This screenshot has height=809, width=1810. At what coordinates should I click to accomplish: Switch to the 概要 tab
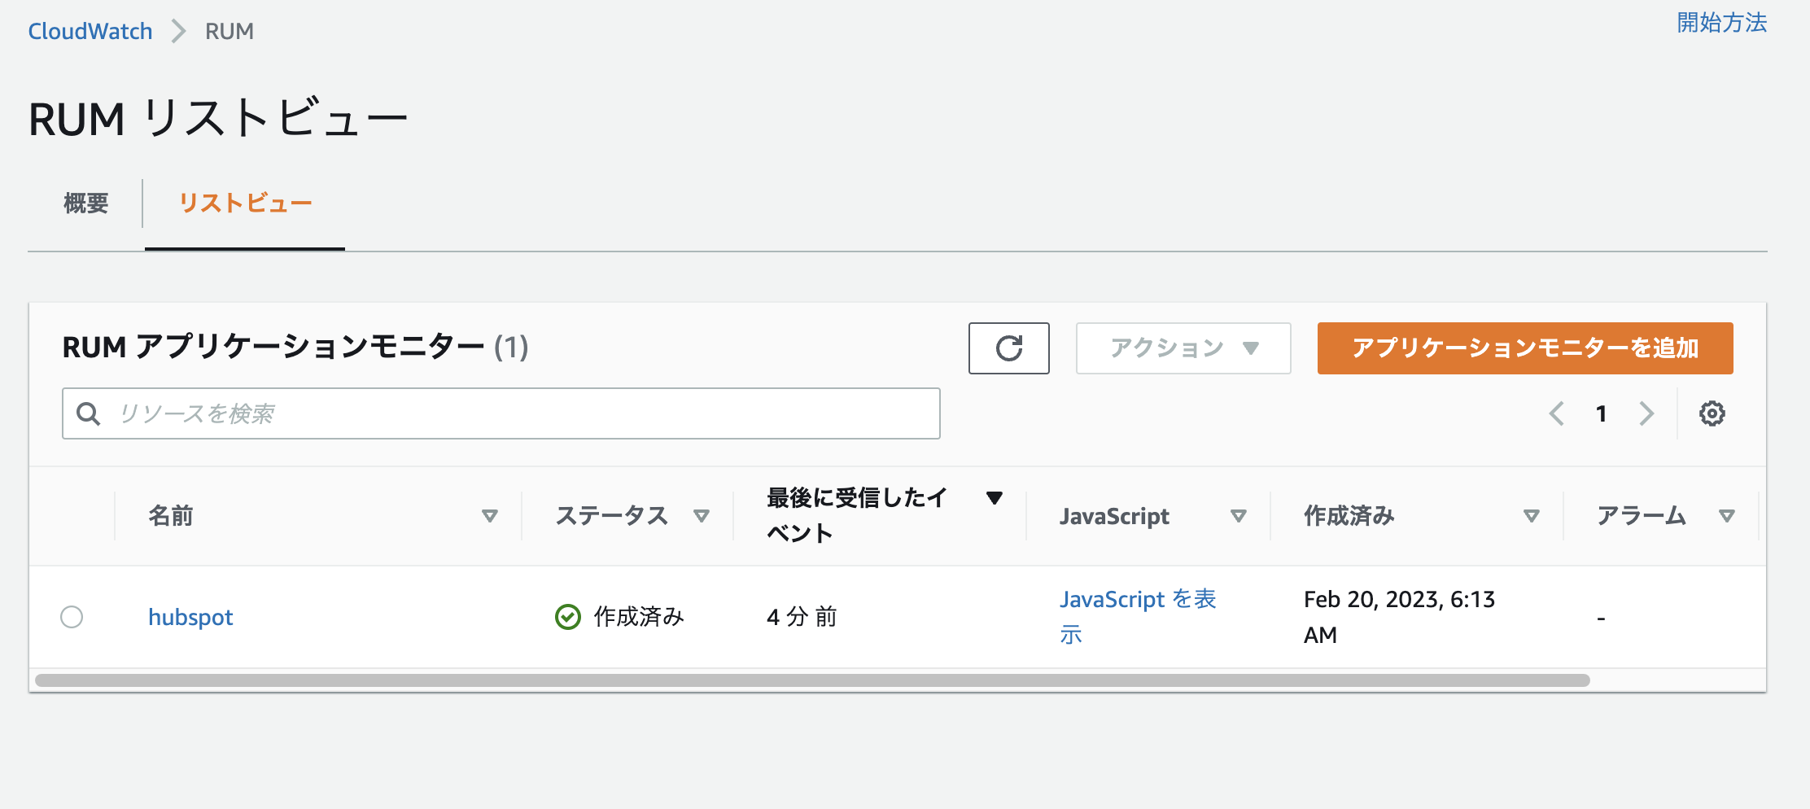tap(85, 203)
